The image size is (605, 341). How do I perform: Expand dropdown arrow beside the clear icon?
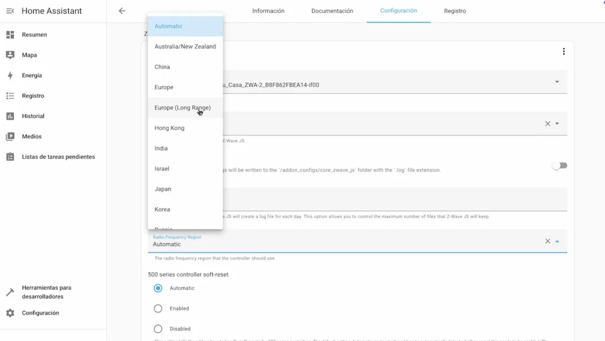(x=557, y=124)
